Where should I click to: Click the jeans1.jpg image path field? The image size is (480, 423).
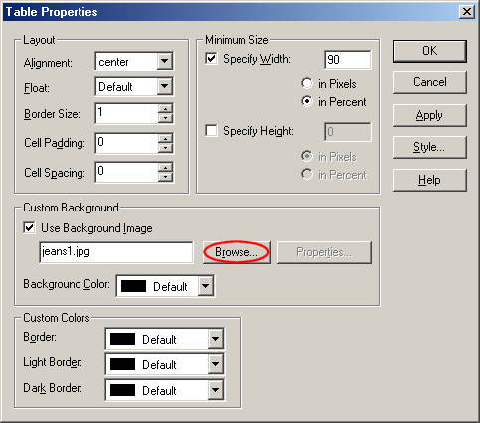tap(116, 252)
